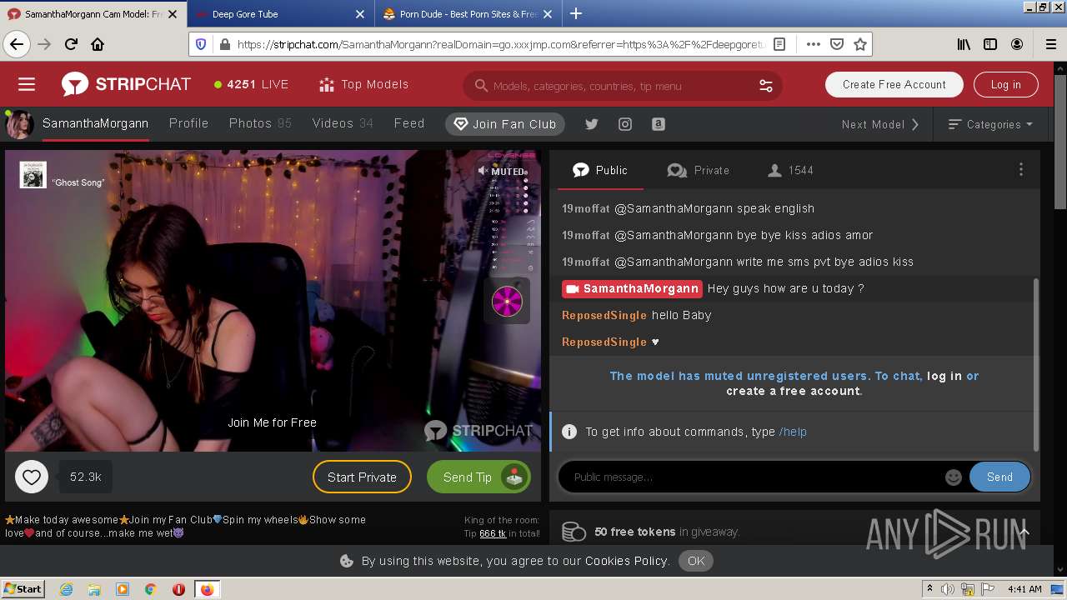Screen dimensions: 1067x600
Task: Open volume control in system tray
Action: 948,589
